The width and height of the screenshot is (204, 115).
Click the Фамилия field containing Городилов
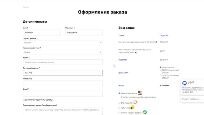click(x=84, y=33)
